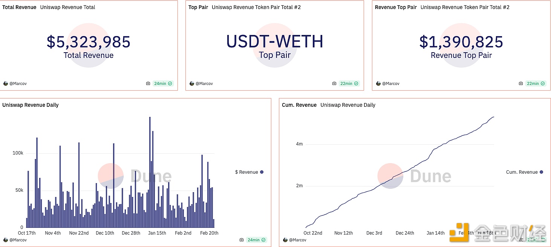Click the Dec 28th x-axis label
551x247 pixels.
(x=131, y=233)
